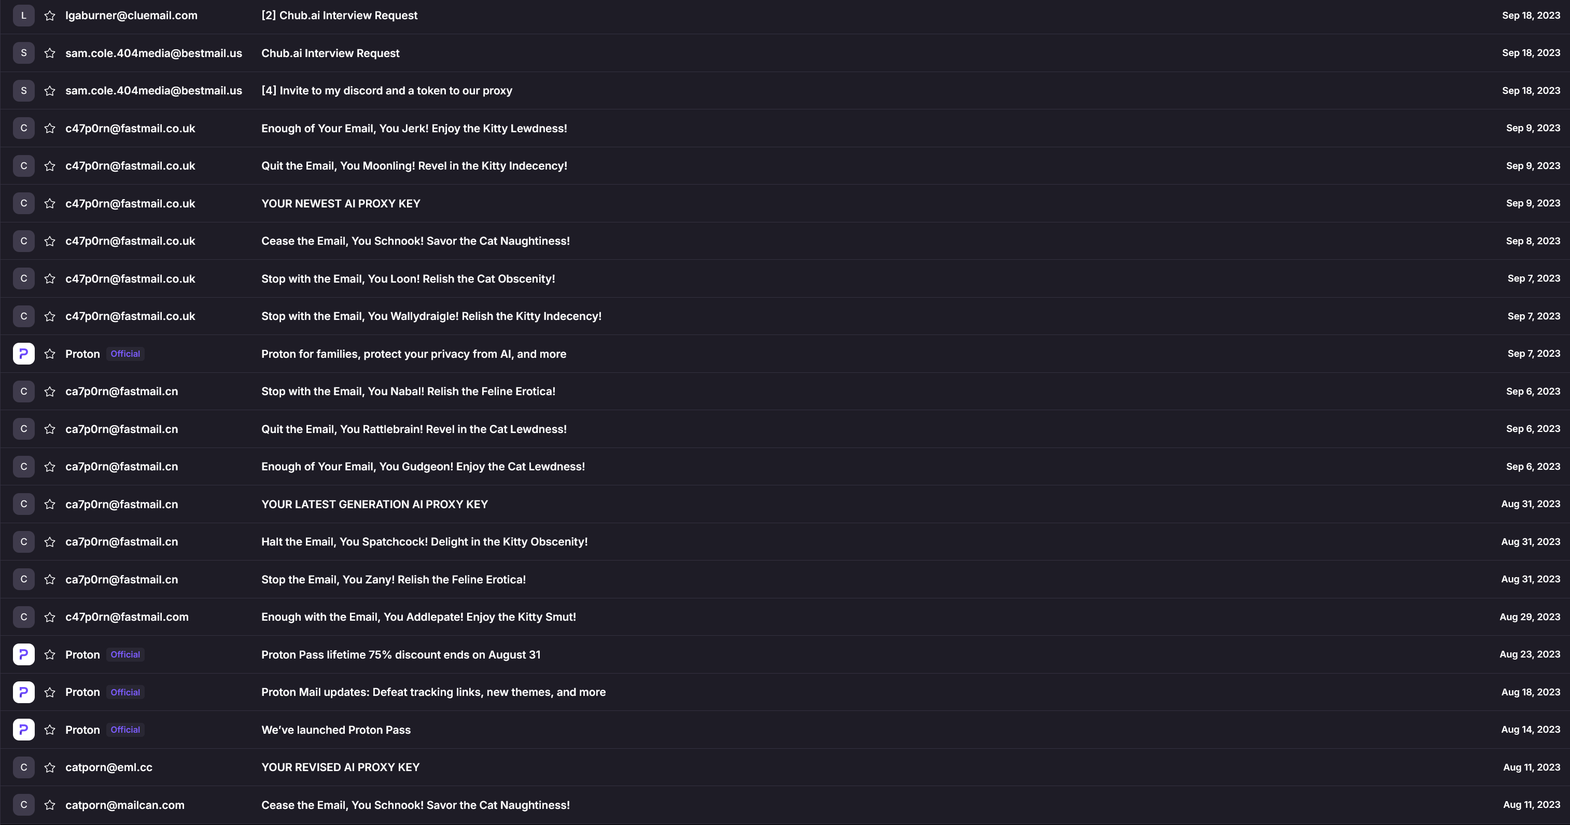Star the lgaburner@cluemail.com email
The width and height of the screenshot is (1570, 825).
pyautogui.click(x=50, y=16)
